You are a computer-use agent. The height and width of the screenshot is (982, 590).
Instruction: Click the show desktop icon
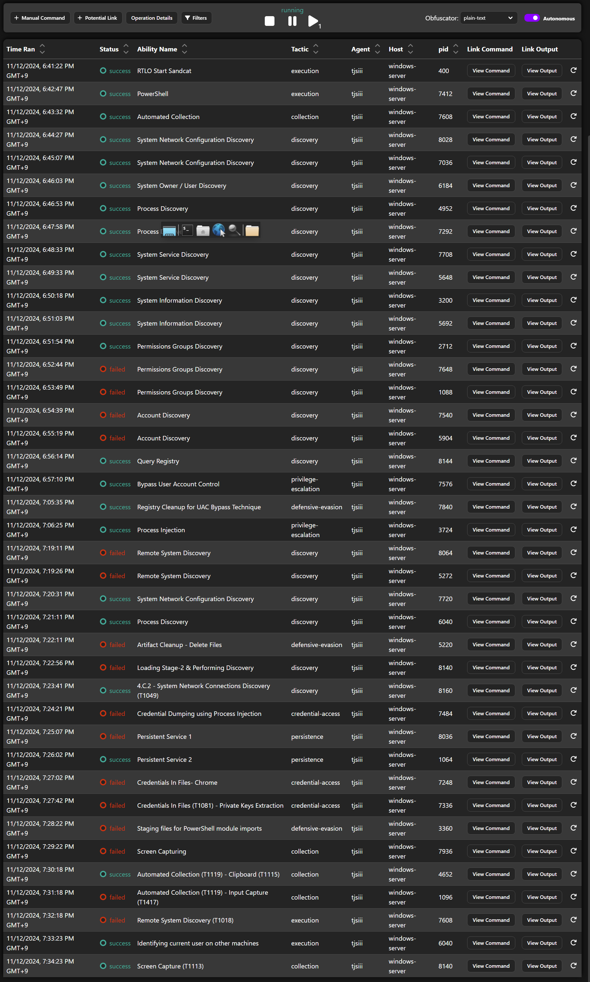[x=169, y=231]
